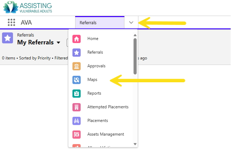Select Placements from the dropdown

point(98,120)
